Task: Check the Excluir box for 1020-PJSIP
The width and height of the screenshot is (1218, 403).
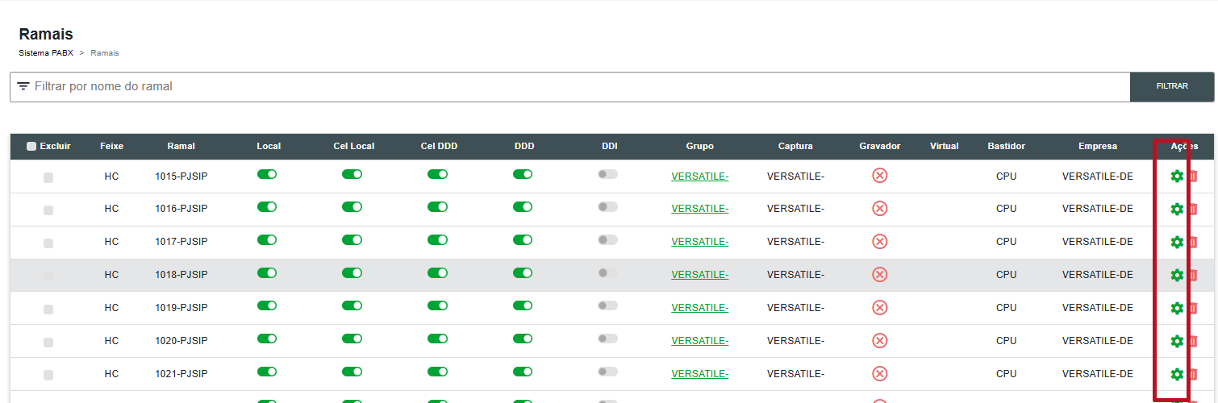Action: [x=48, y=343]
